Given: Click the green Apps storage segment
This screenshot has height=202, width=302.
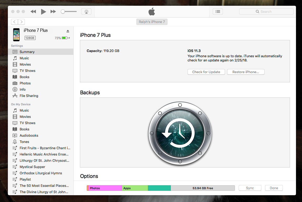Looking at the screenshot, I should pyautogui.click(x=135, y=188).
